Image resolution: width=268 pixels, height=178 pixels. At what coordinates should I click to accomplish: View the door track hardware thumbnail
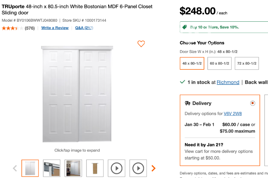point(52,168)
